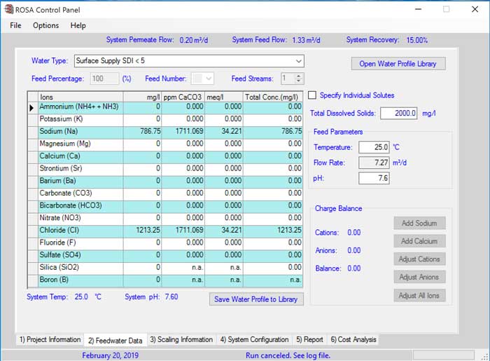Viewport: 490px width, 361px height.
Task: Click the Adjust Anions button
Action: 419,277
